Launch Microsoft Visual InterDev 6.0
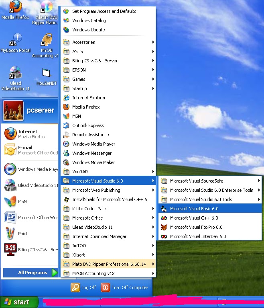This screenshot has height=308, width=264. 210,236
